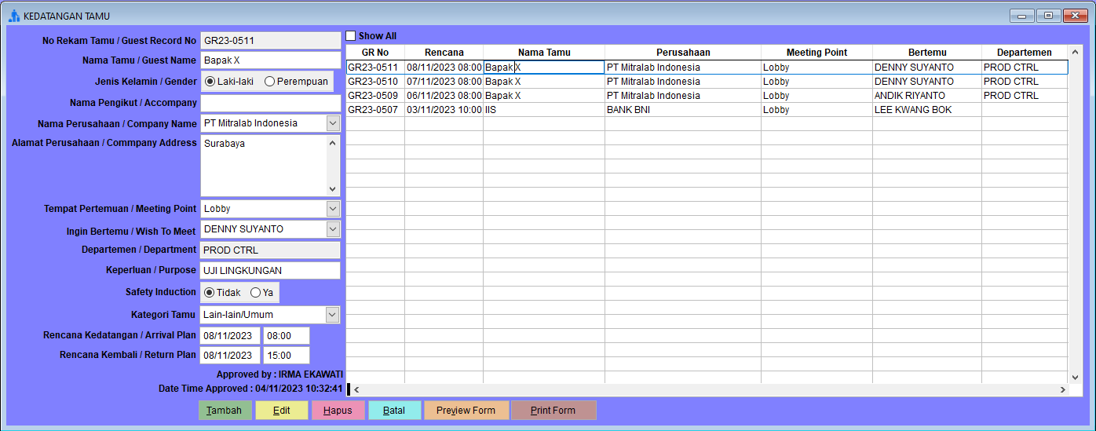This screenshot has width=1096, height=431.
Task: Click the Kedatangan Tamu app icon in title bar
Action: coord(13,16)
